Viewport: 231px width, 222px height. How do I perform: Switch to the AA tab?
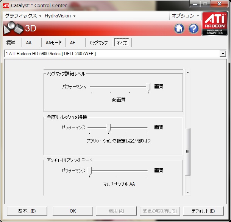click(29, 42)
